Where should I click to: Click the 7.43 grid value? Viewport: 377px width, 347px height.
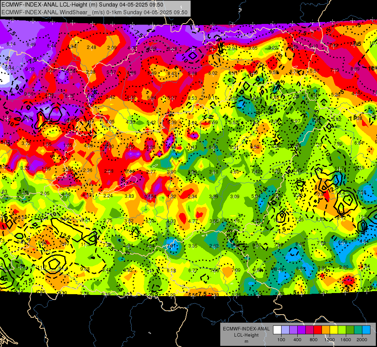192,147
